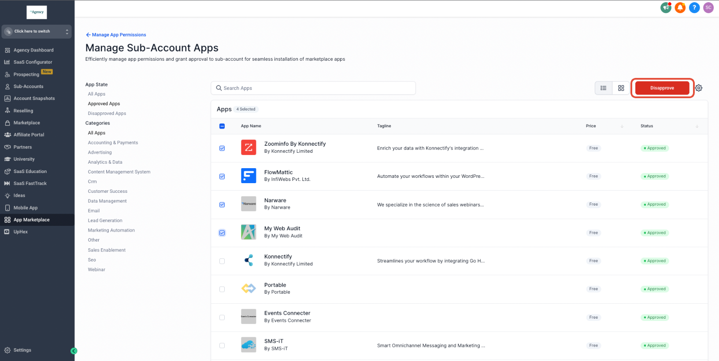Open the blue help question mark
Screen dimensions: 719x361
tap(694, 7)
